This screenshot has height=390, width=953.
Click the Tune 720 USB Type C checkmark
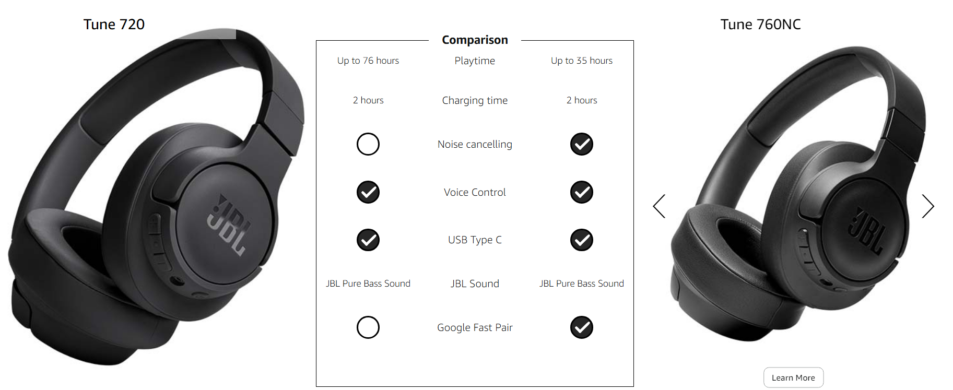point(368,240)
